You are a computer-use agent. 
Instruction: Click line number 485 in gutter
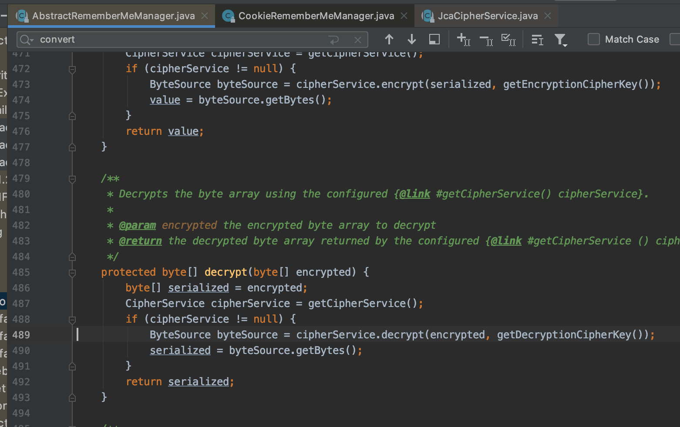click(x=21, y=272)
